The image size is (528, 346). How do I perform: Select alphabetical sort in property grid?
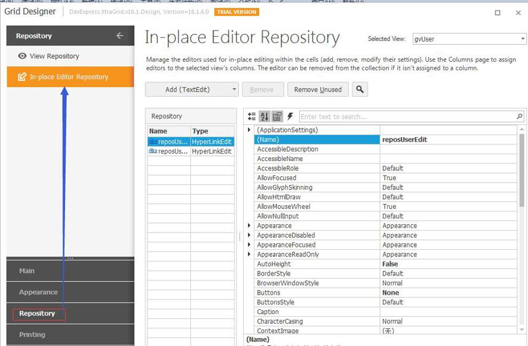tap(265, 116)
